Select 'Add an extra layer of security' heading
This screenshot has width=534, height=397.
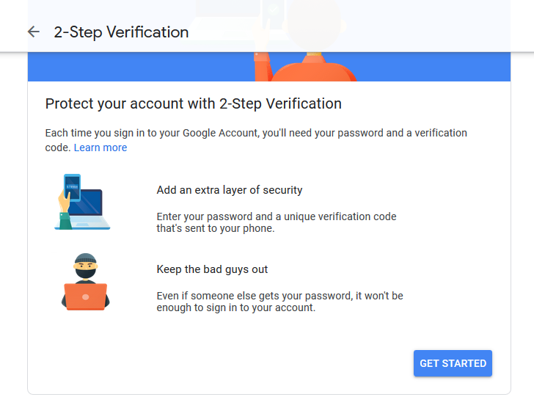[x=229, y=190]
